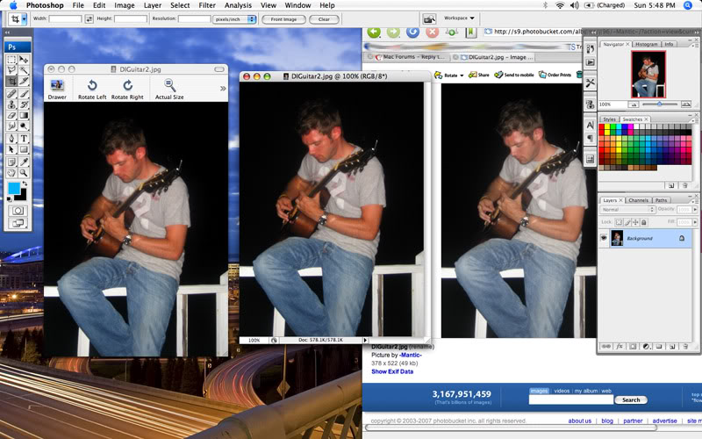Select the Brush tool
The width and height of the screenshot is (702, 439).
[x=24, y=94]
